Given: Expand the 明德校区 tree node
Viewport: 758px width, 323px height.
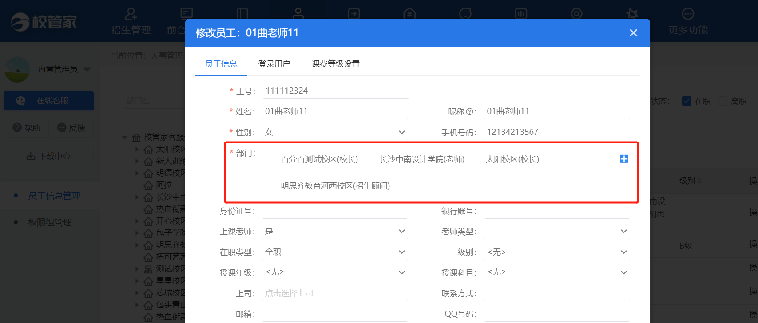Looking at the screenshot, I should click(x=137, y=173).
